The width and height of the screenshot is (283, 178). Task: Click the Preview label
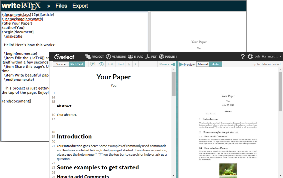tap(189, 64)
